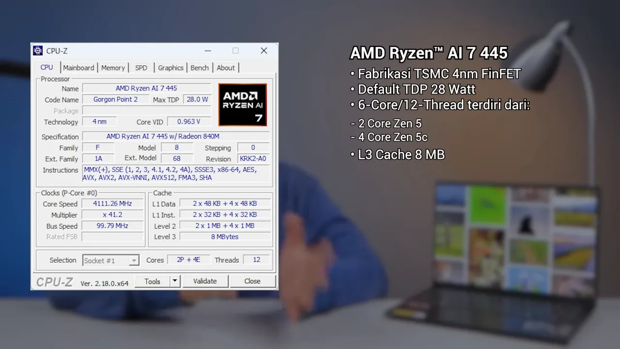Viewport: 620px width, 349px height.
Task: Click the Instructions list box
Action: point(174,174)
